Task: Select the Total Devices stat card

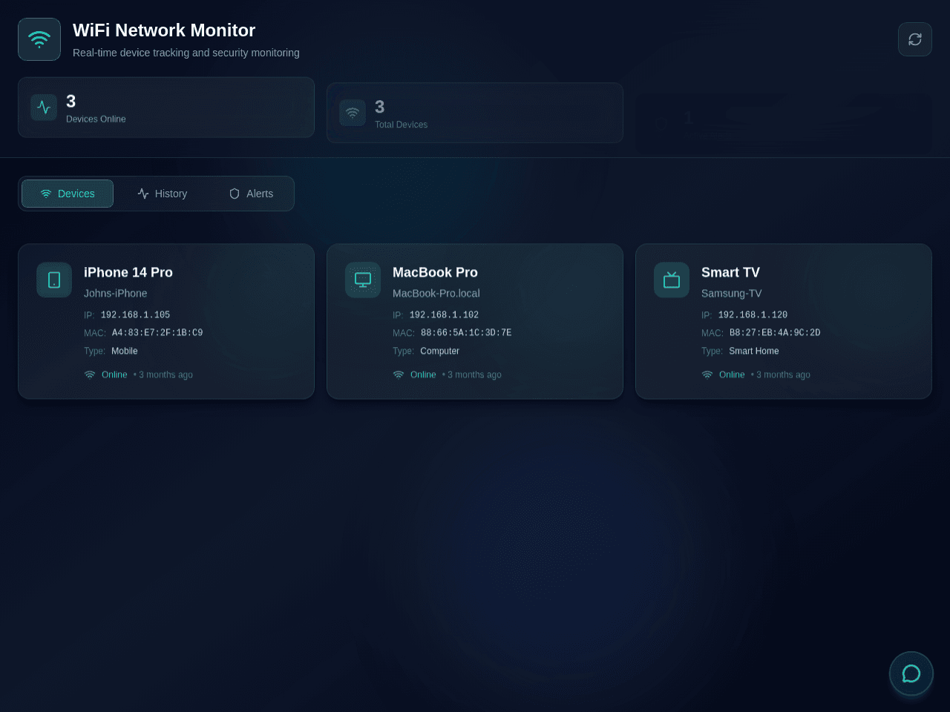Action: 475,113
